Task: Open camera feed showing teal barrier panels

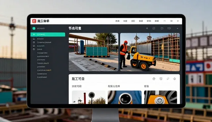Action: (x=93, y=52)
